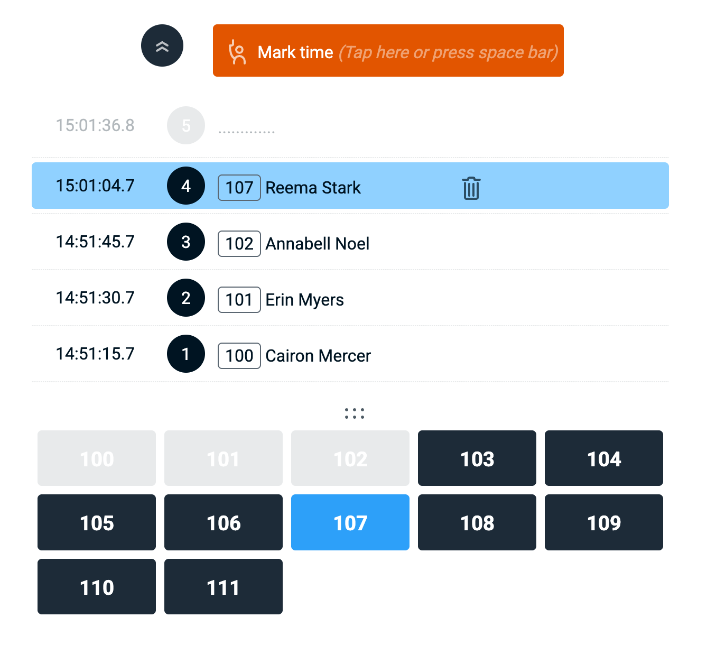Open bib tag 100 beside Cairon Mercer
This screenshot has height=663, width=707.
pyautogui.click(x=239, y=356)
